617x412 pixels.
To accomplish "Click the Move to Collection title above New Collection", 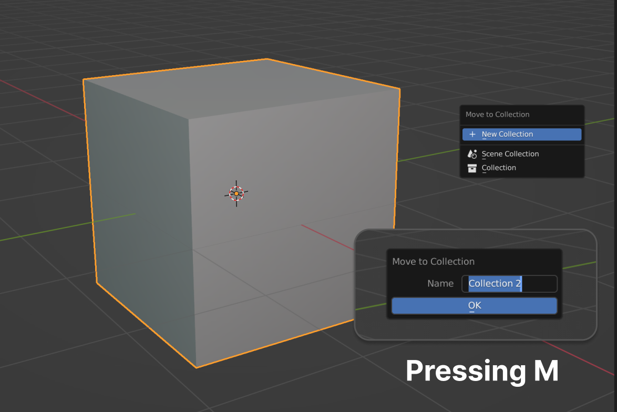I will pyautogui.click(x=497, y=115).
